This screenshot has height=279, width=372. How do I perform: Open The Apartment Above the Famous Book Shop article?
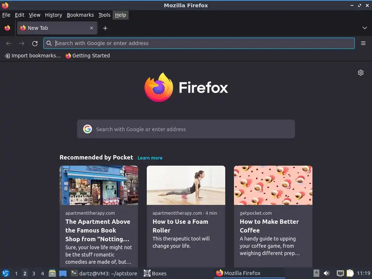click(x=98, y=230)
